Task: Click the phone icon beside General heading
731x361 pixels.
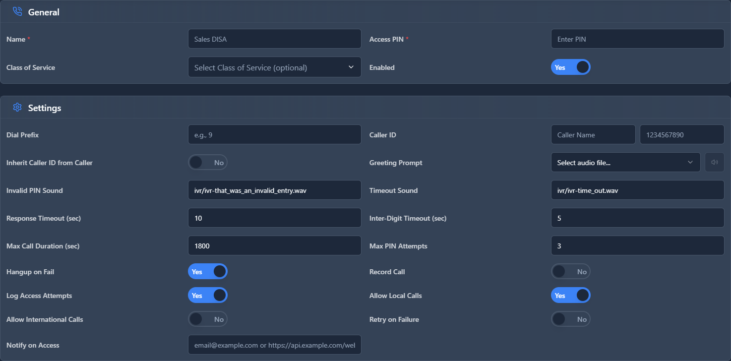Action: click(x=17, y=12)
